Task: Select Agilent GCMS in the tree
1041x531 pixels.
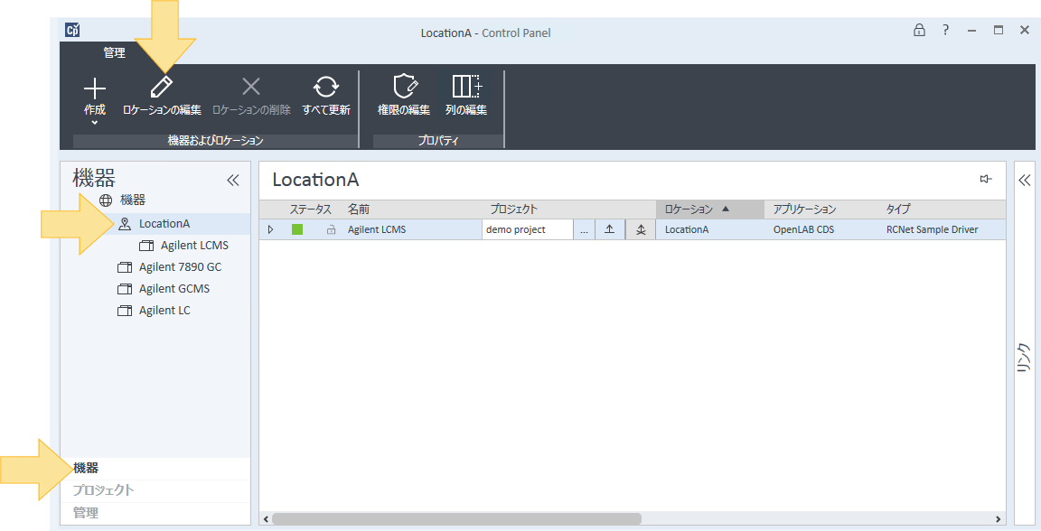Action: 173,289
